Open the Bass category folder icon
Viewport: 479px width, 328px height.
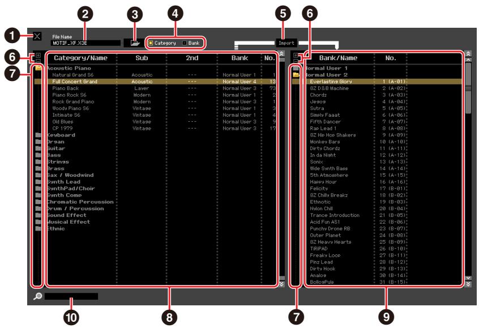38,155
